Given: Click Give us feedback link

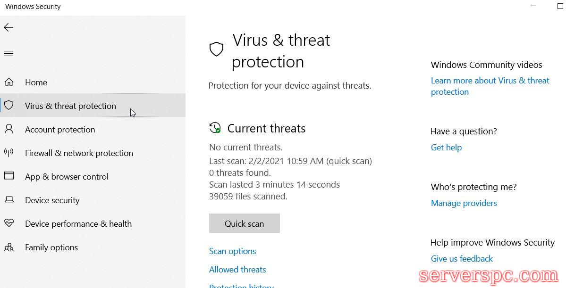Looking at the screenshot, I should coord(462,259).
